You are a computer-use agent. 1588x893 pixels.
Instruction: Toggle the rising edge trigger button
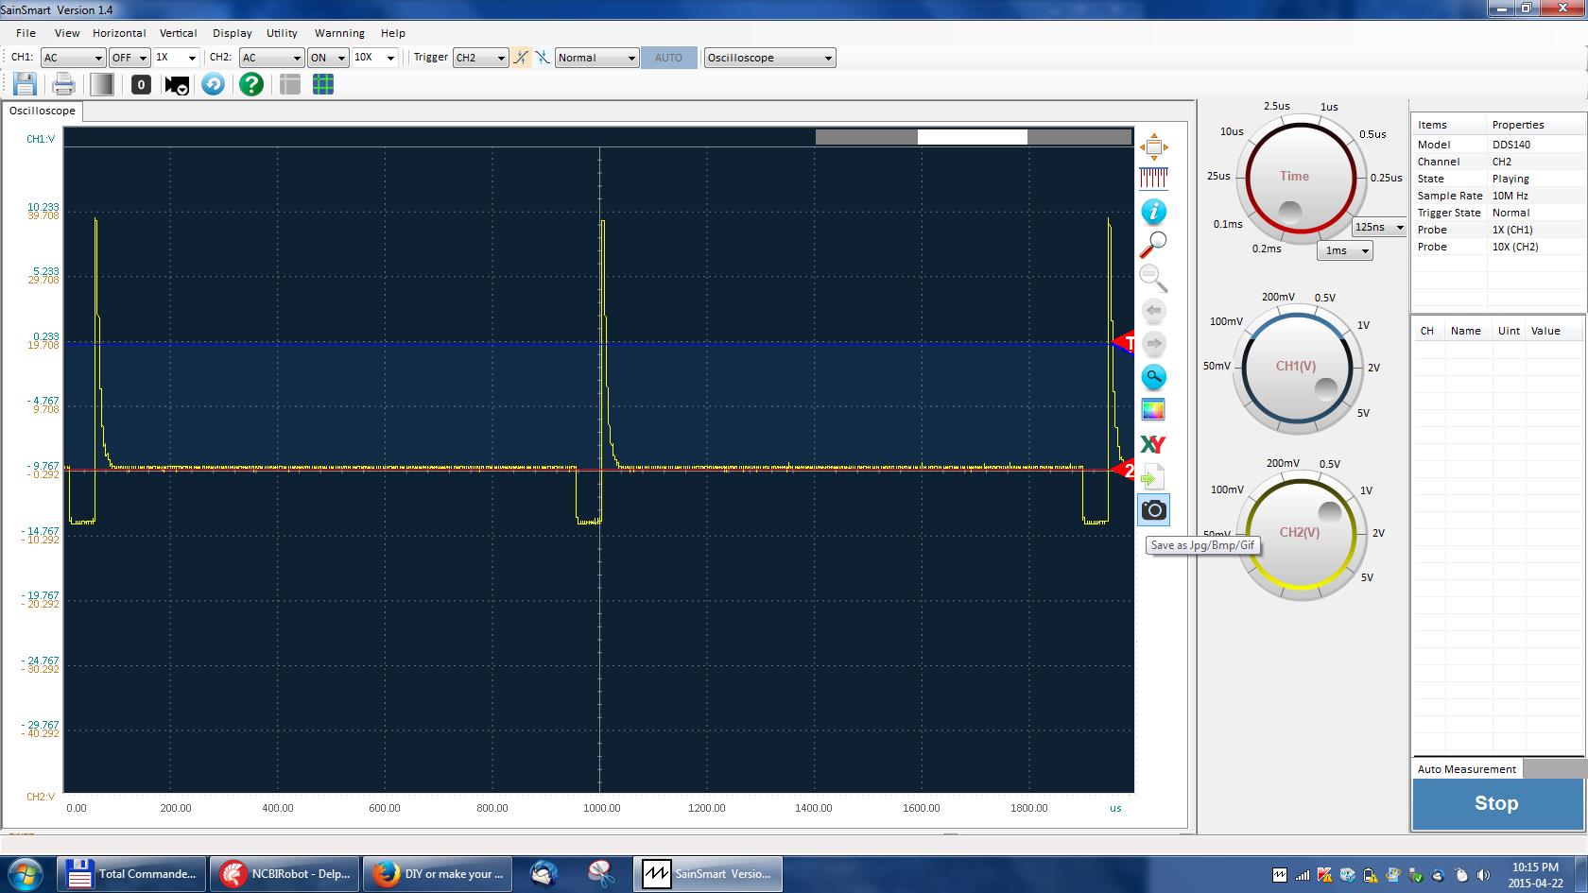click(521, 58)
